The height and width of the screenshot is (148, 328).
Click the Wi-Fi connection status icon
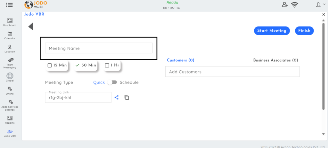click(x=295, y=4)
